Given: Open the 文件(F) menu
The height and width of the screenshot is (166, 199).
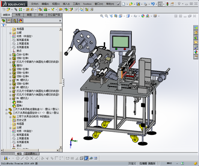Looking at the screenshot, I should pyautogui.click(x=35, y=4).
